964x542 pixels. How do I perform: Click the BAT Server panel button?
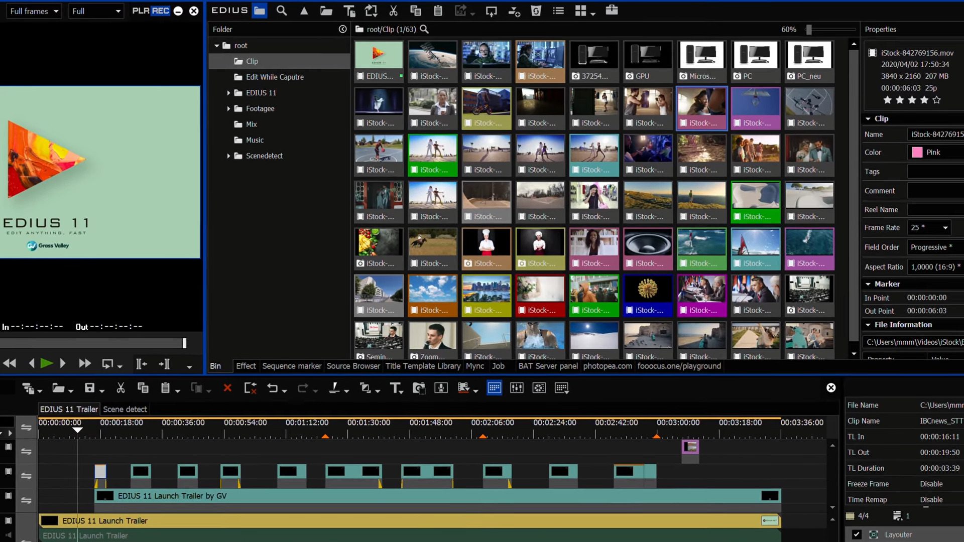pos(548,366)
